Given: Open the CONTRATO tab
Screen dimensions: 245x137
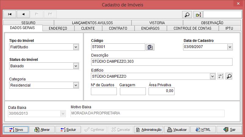Looking at the screenshot, I should click(x=118, y=28).
